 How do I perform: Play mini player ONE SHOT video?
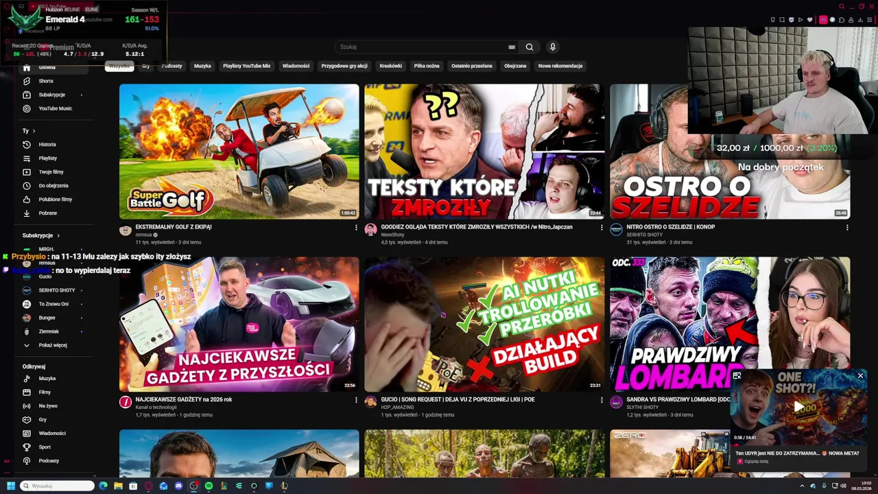798,407
